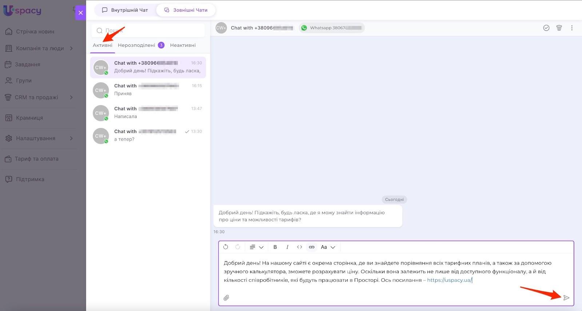Undo the last edit in message editor
582x311 pixels.
226,247
